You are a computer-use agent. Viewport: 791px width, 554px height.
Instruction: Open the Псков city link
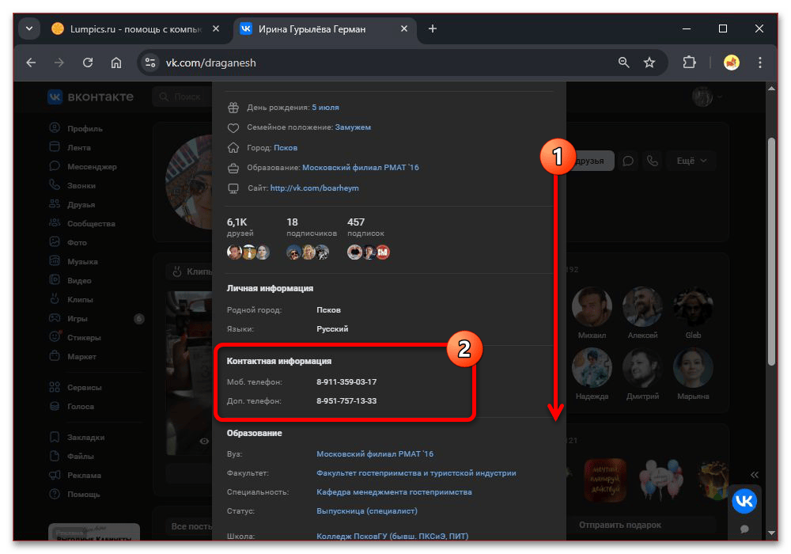click(x=286, y=147)
